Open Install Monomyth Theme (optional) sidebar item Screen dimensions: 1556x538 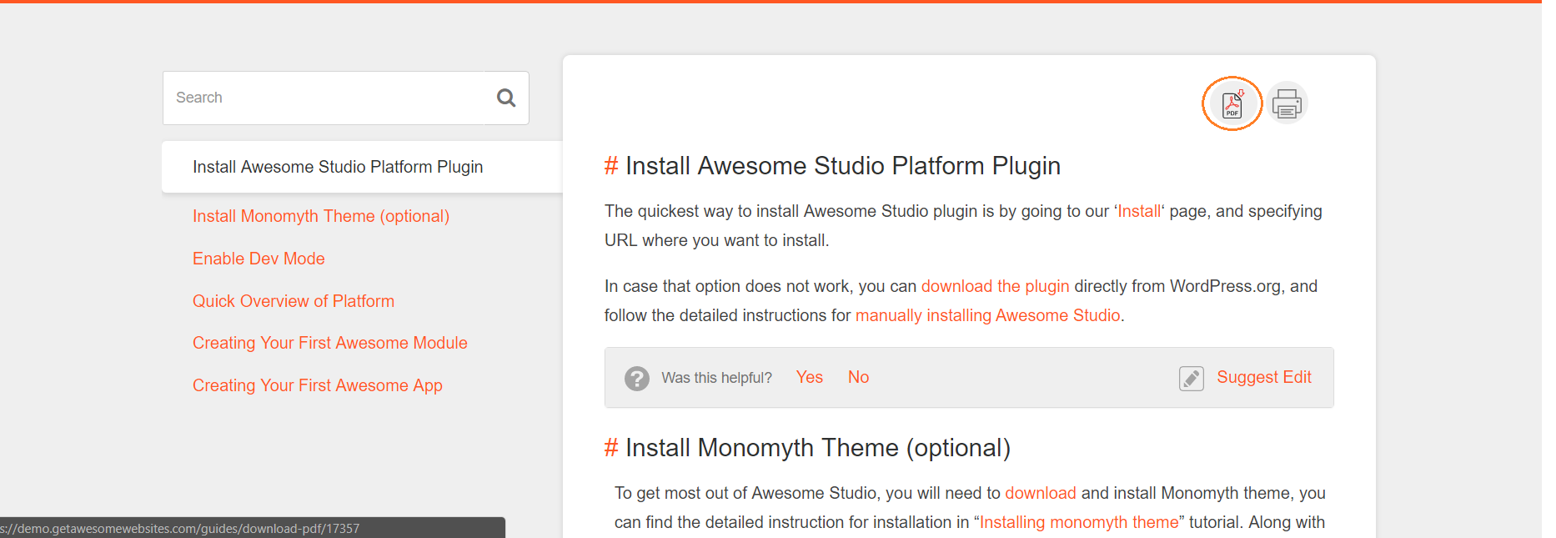coord(321,216)
